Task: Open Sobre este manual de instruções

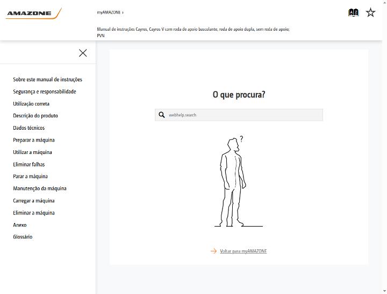Action: click(47, 79)
